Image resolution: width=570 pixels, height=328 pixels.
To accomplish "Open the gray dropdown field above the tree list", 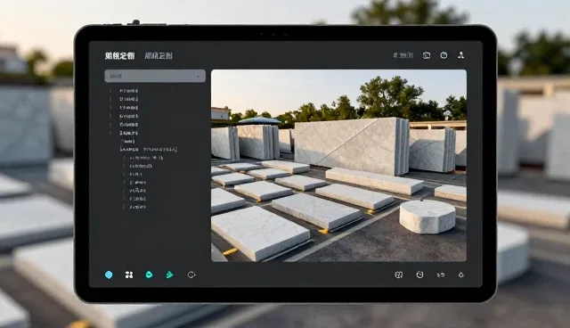I will (155, 76).
